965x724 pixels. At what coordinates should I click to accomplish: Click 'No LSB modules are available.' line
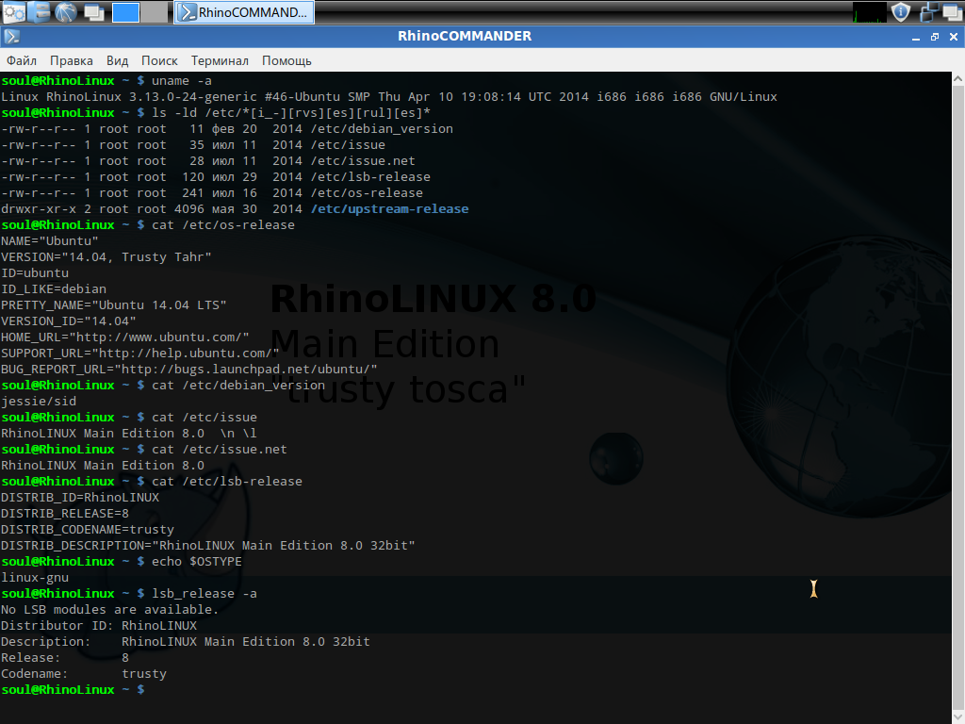tap(109, 610)
